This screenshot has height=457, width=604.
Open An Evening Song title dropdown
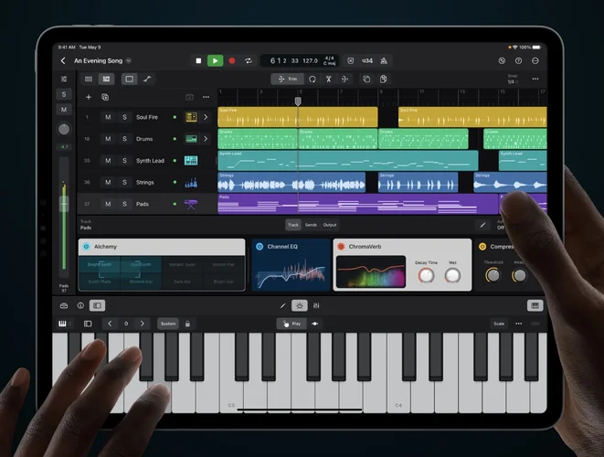point(129,61)
